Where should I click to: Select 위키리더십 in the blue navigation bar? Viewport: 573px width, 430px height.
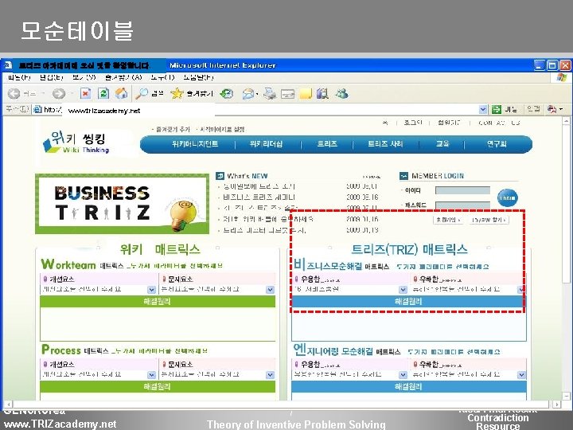[x=266, y=144]
